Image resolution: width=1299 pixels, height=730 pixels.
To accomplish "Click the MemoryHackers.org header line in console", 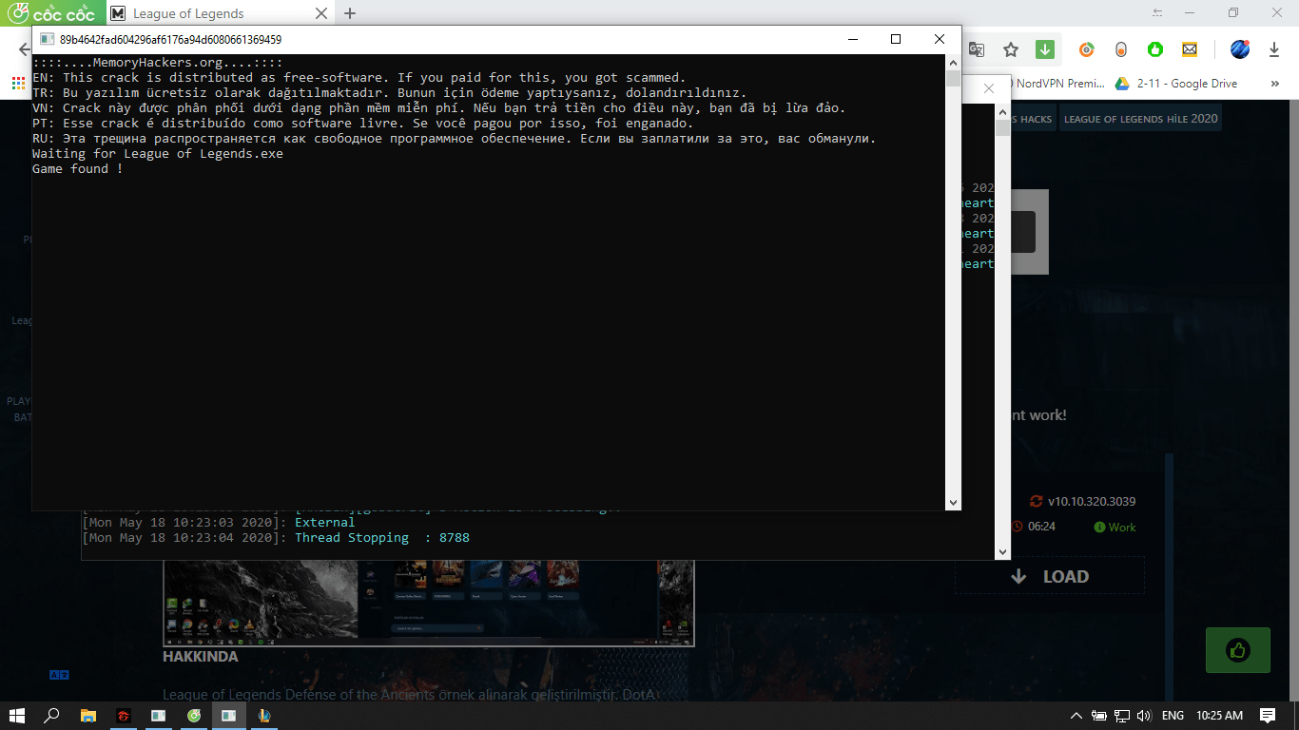I will (158, 62).
